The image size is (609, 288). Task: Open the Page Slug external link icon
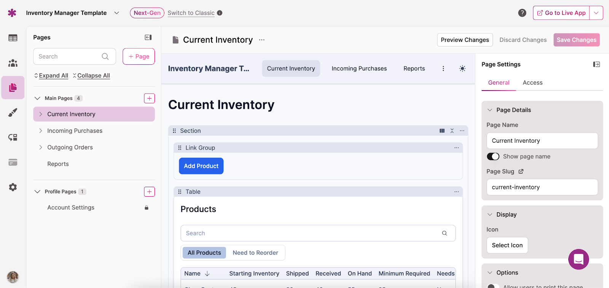click(521, 172)
